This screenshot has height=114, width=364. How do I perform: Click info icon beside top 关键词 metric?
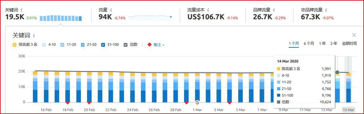22,10
